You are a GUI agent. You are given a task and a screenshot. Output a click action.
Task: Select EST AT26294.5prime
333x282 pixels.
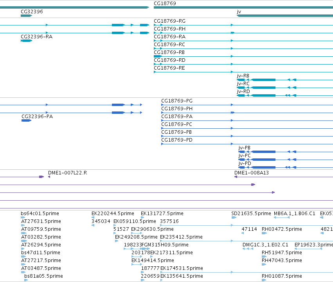(x=41, y=245)
